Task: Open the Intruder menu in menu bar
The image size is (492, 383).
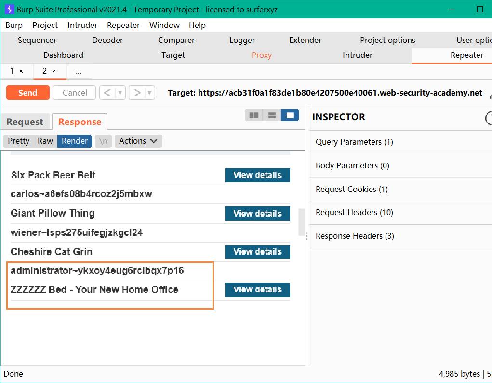Action: pyautogui.click(x=82, y=25)
